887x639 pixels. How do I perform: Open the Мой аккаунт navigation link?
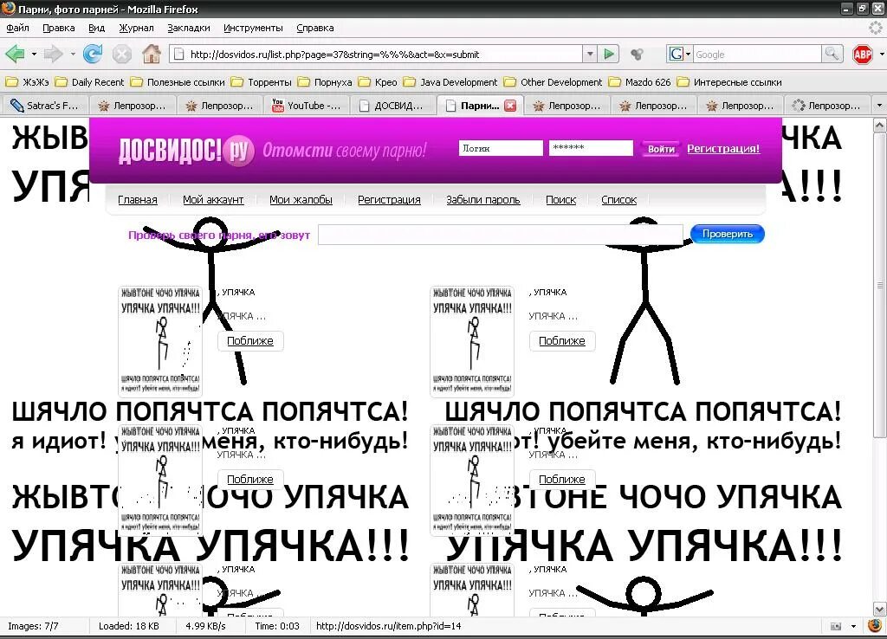pos(213,200)
